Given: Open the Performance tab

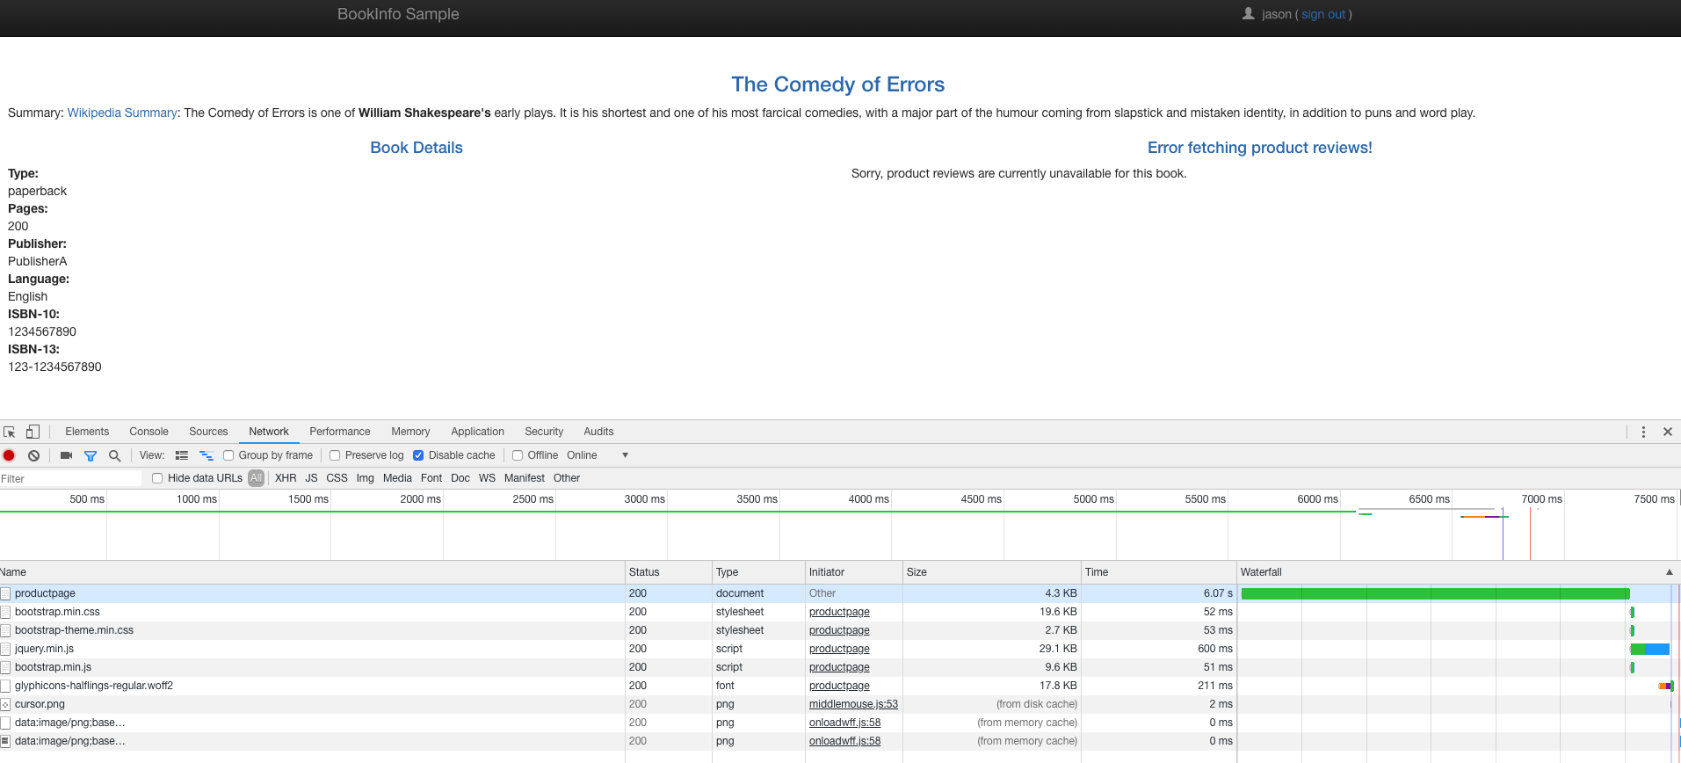Looking at the screenshot, I should 340,432.
